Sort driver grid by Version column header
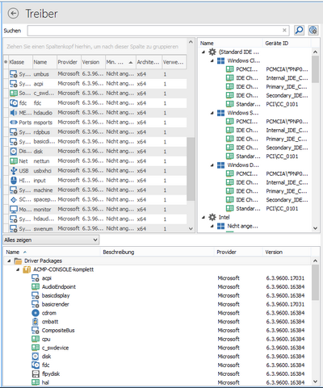Screen dimensions: 323x388 (x=93, y=62)
